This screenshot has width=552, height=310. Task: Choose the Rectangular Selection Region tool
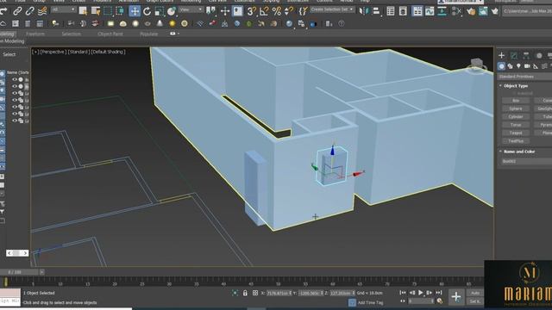tap(108, 11)
